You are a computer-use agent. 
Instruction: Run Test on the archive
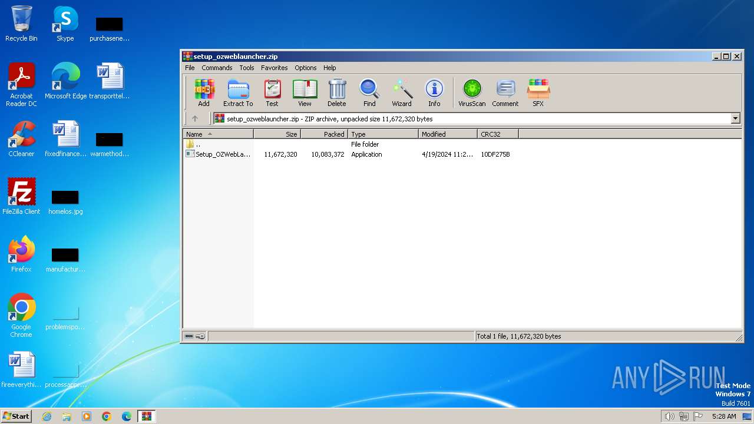click(x=272, y=93)
